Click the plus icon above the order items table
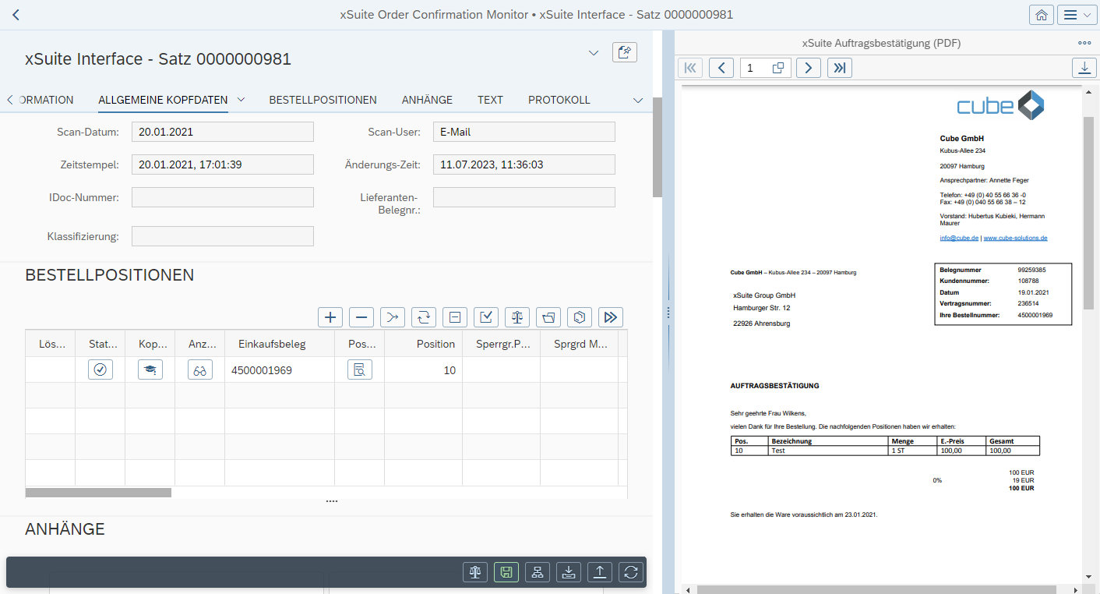This screenshot has width=1100, height=594. [x=330, y=317]
